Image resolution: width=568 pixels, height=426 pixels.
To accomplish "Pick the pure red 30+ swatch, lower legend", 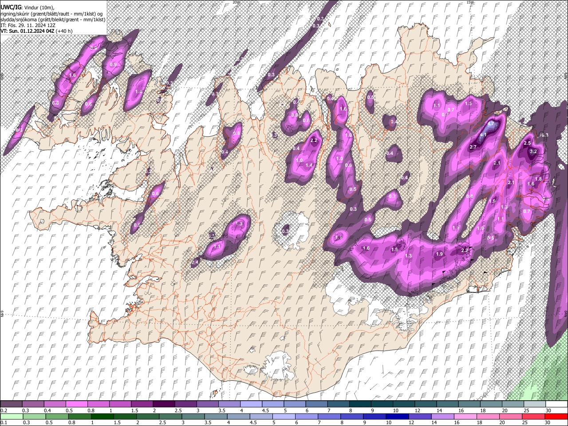I will 556,416.
